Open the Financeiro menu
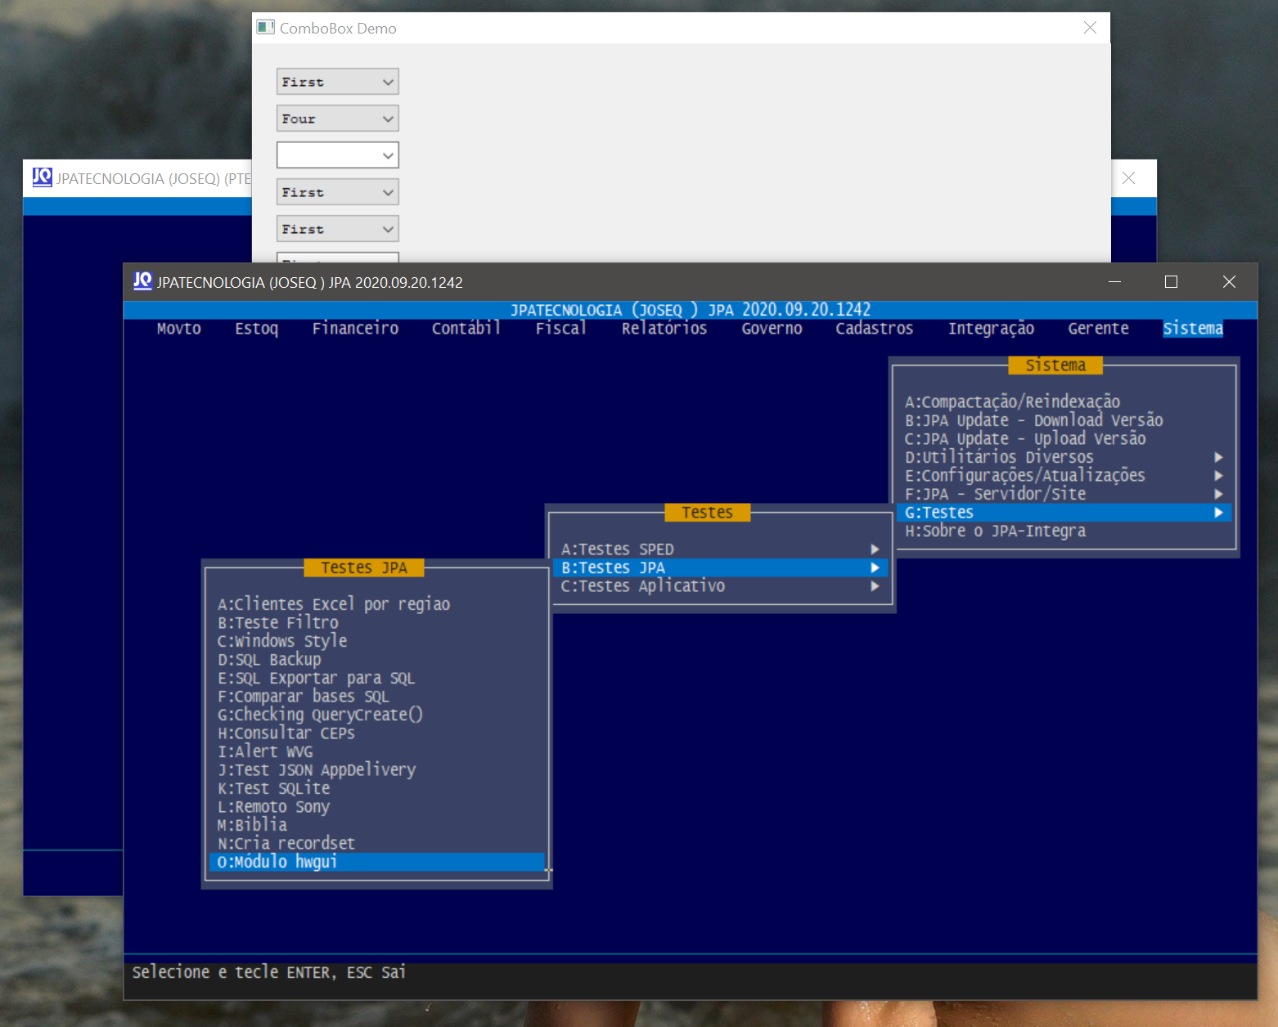This screenshot has height=1027, width=1278. 355,329
